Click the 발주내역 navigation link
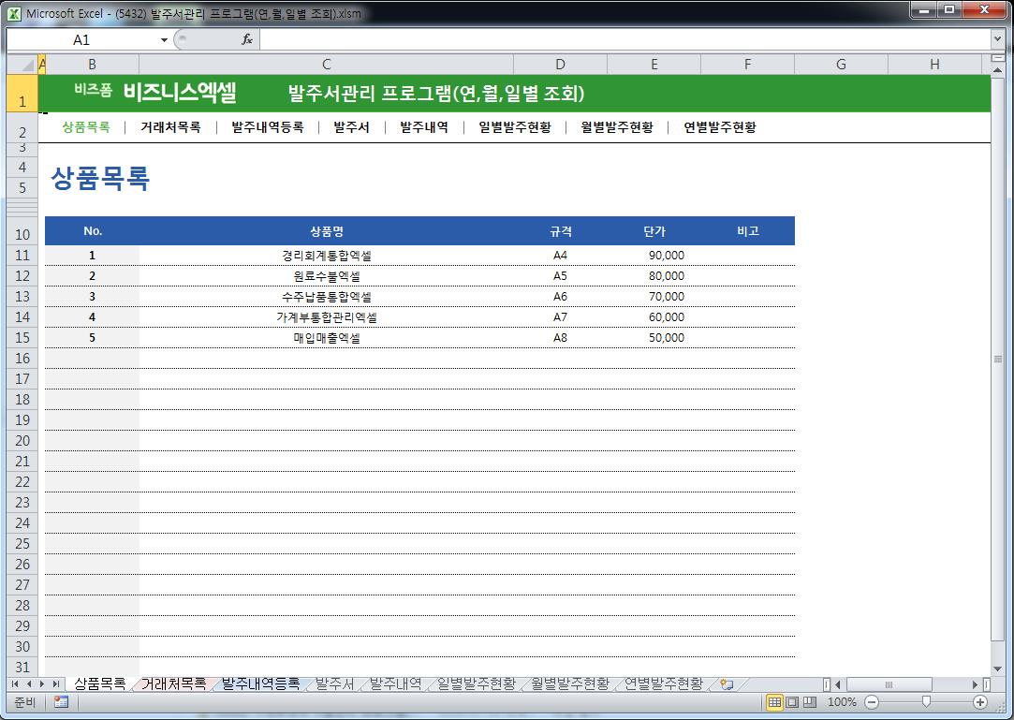This screenshot has width=1014, height=720. (424, 126)
